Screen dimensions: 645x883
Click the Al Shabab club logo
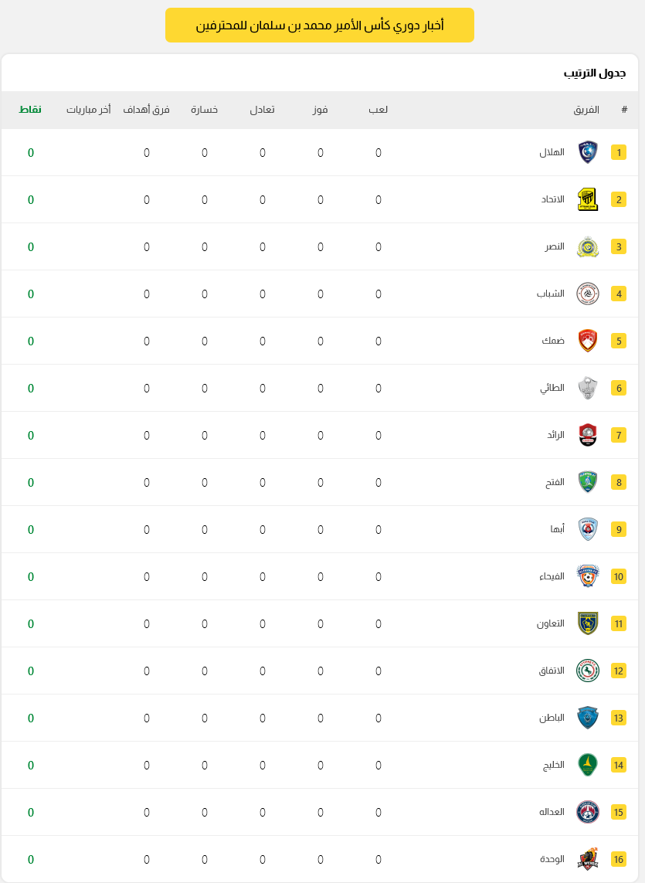tap(588, 294)
